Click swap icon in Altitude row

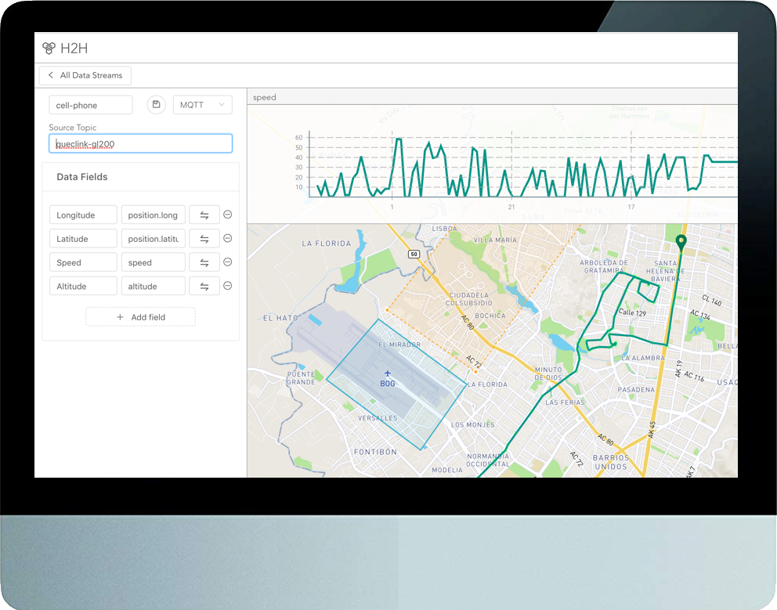pyautogui.click(x=204, y=287)
